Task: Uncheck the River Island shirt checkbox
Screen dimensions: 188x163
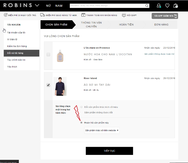Action: (48, 85)
